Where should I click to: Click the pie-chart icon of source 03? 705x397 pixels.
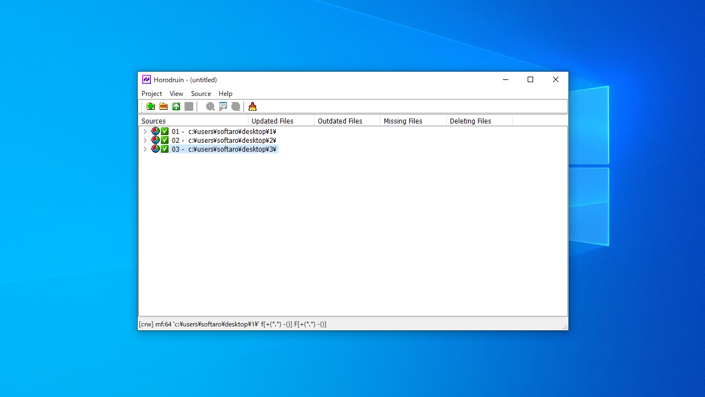[x=155, y=149]
